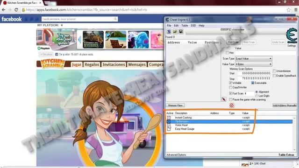Click previous arrow in games carousel

[79, 40]
